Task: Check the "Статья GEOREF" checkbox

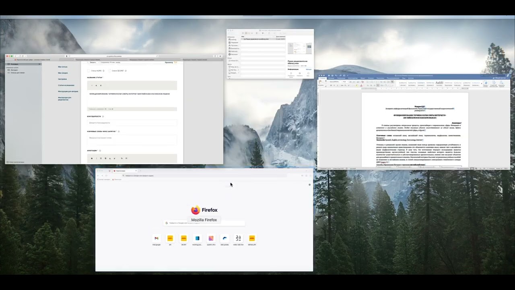Action: click(109, 71)
